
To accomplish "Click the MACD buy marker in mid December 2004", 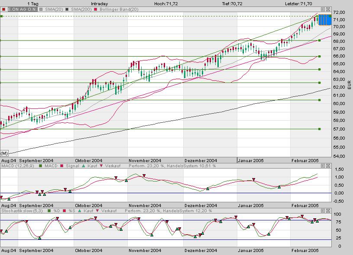I will tap(208, 189).
